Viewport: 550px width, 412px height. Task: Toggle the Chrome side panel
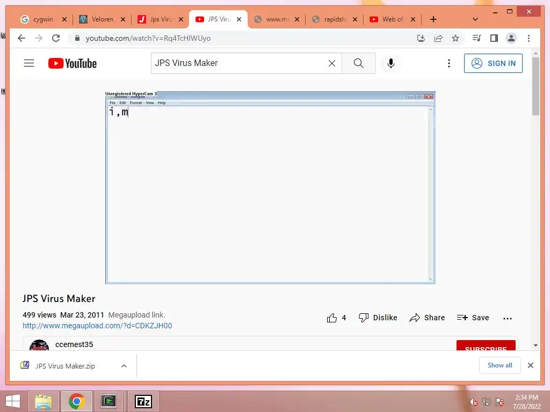point(494,38)
